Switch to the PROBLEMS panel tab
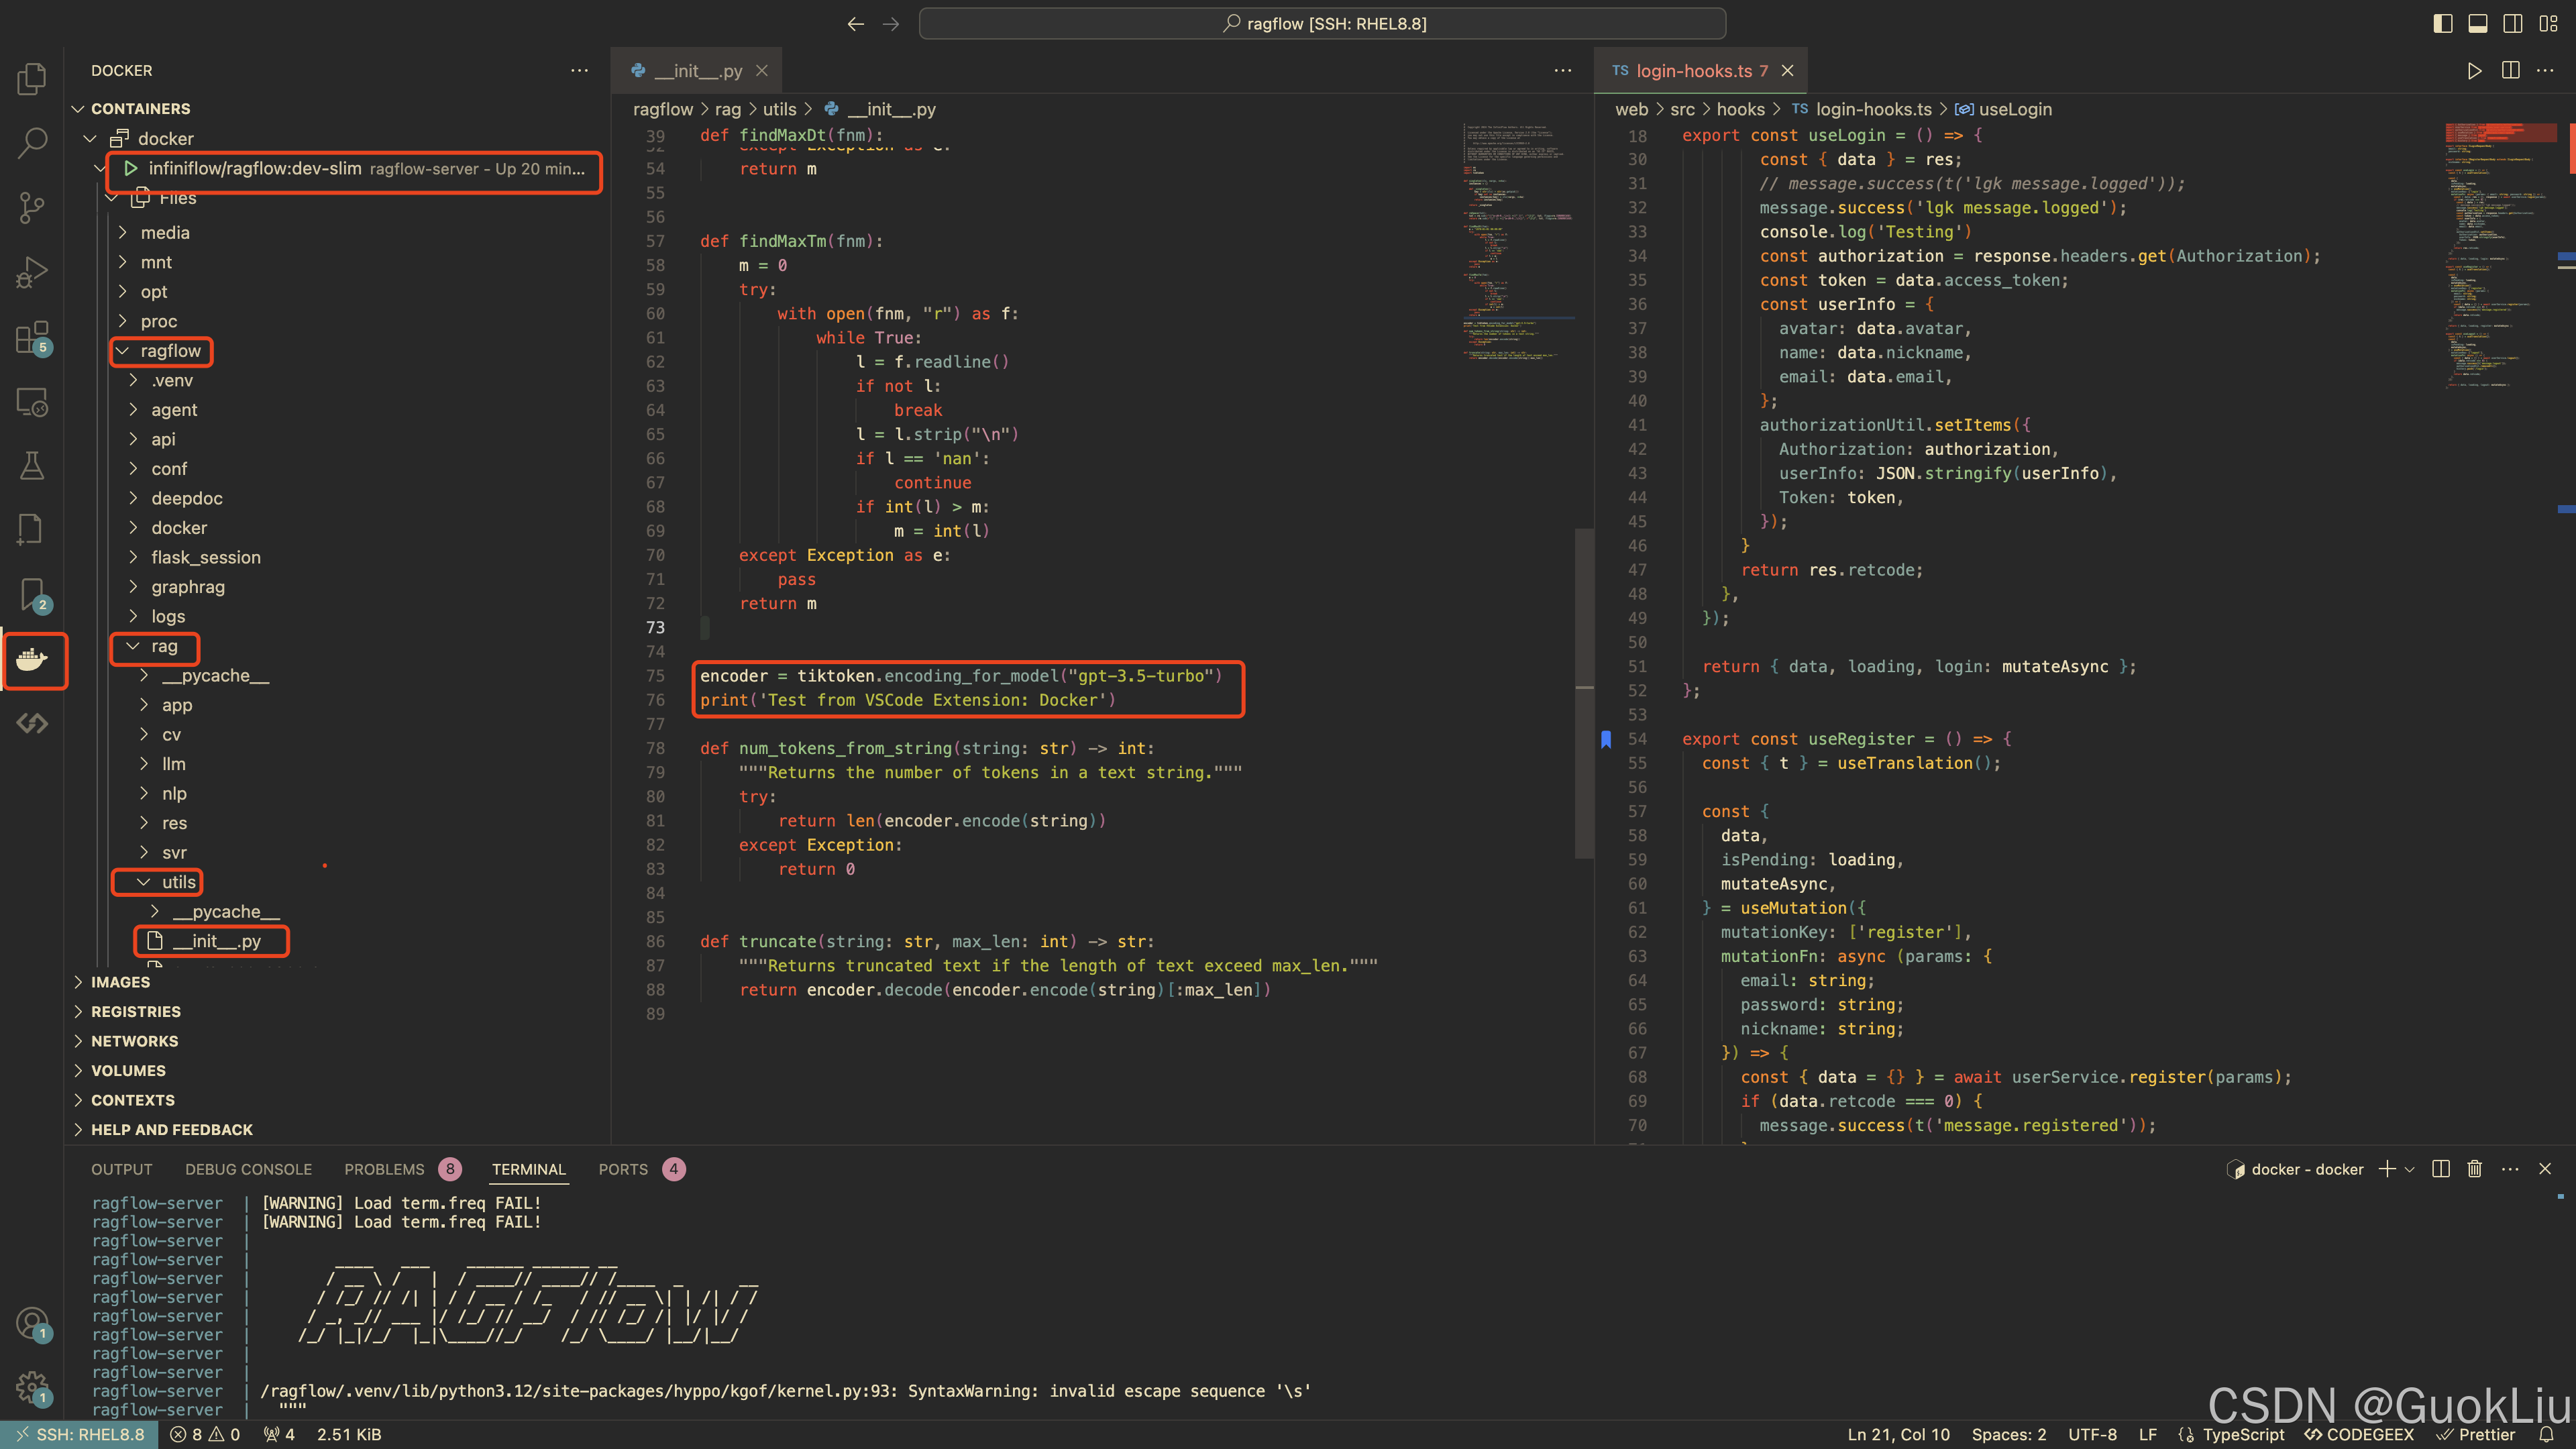2576x1449 pixels. click(385, 1169)
